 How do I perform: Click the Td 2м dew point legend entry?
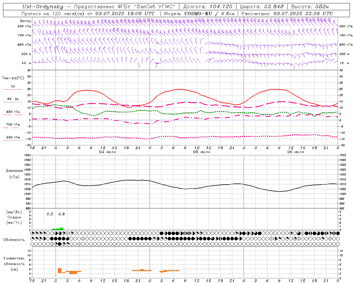click(x=13, y=100)
